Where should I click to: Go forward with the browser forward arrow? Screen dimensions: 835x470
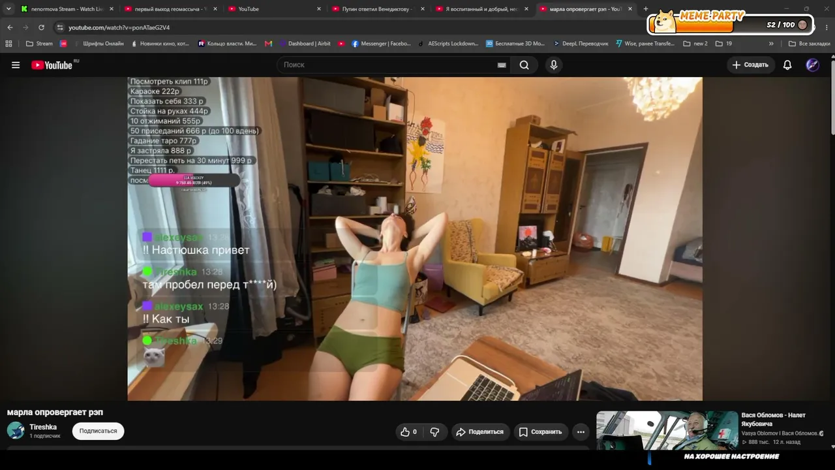25,27
